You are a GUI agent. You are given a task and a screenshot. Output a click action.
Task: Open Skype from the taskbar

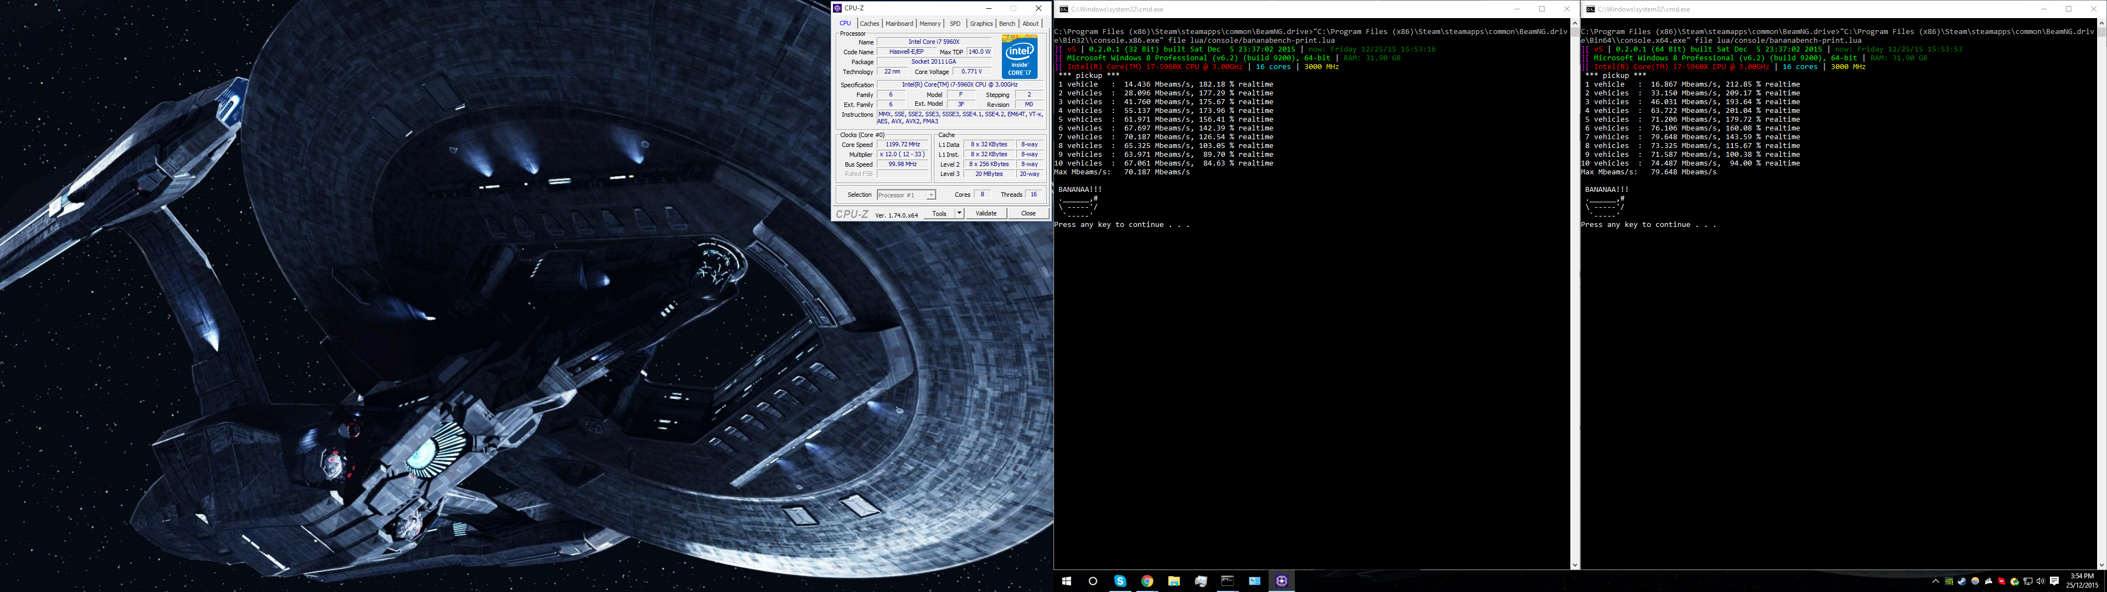click(1120, 582)
